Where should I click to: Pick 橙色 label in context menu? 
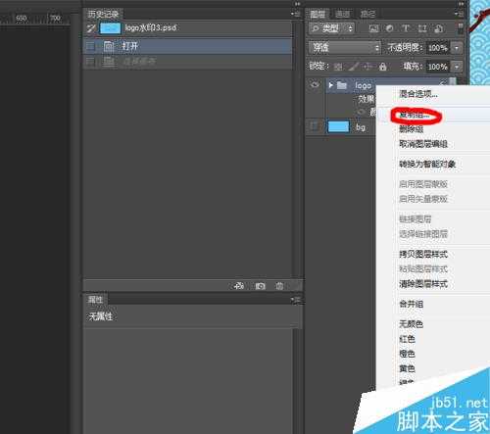pos(407,354)
